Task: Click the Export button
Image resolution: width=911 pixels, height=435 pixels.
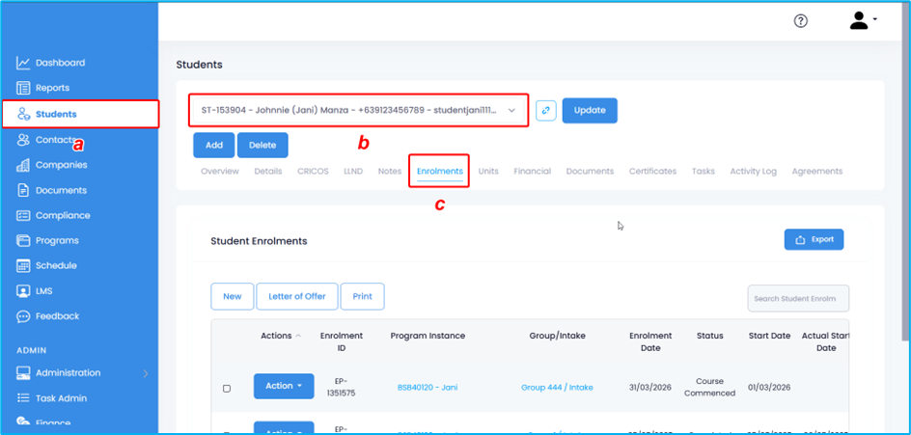Action: coord(814,239)
